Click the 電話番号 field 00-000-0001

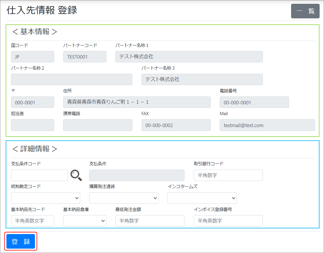click(x=254, y=102)
